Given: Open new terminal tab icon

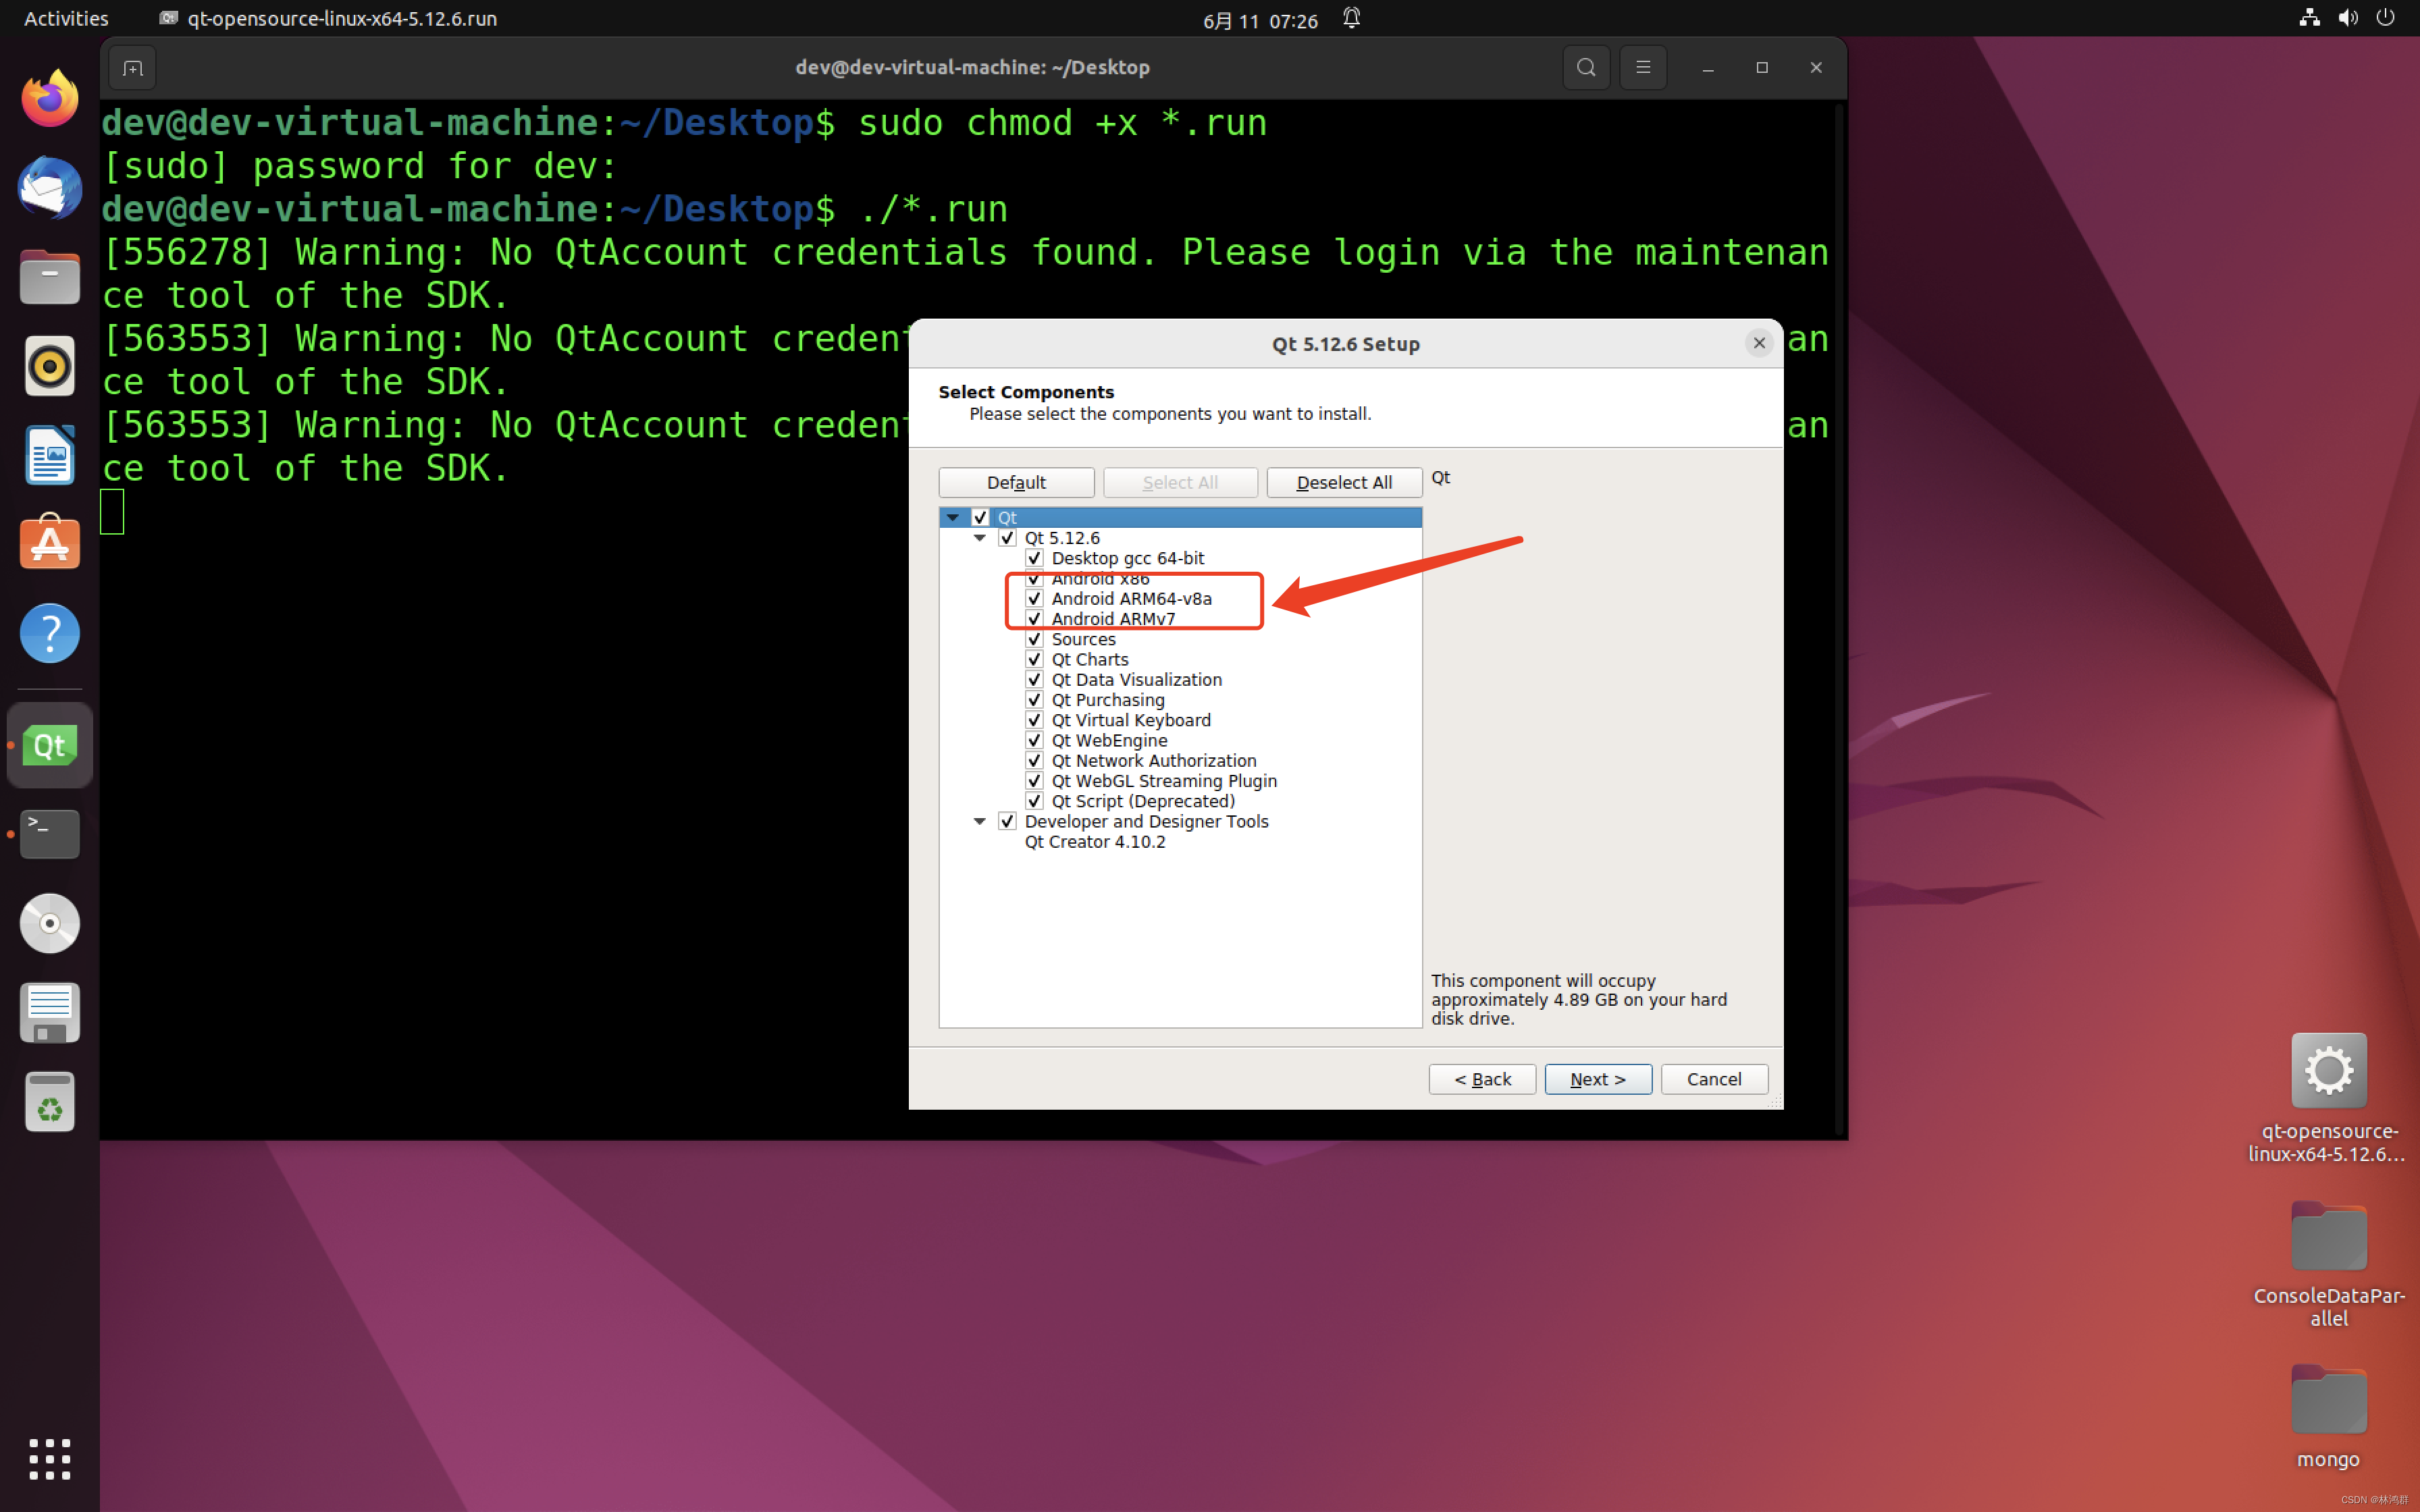Looking at the screenshot, I should pos(133,68).
